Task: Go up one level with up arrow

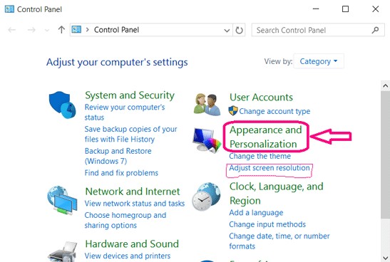Action: 61,30
